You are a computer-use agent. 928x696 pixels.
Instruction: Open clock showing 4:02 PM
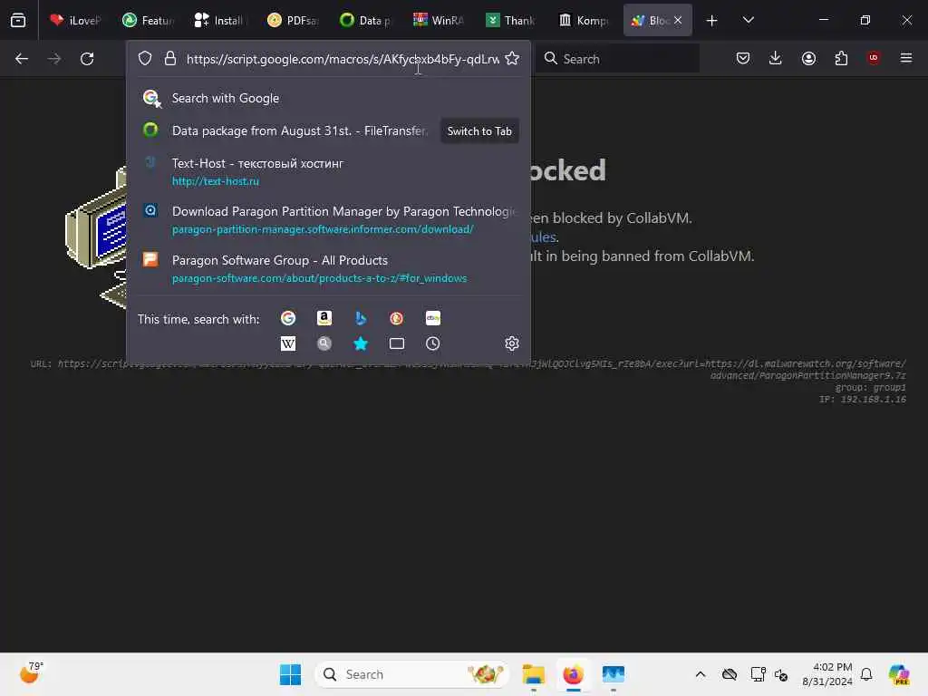826,674
